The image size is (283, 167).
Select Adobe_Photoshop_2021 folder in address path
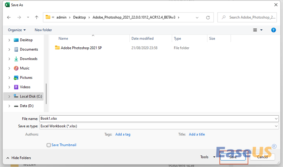pyautogui.click(x=134, y=17)
